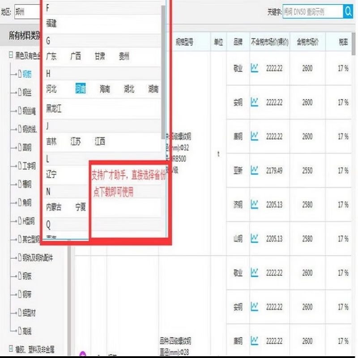The height and width of the screenshot is (358, 358).
Task: Select 圆钢 in the material tree
Action: [27, 148]
